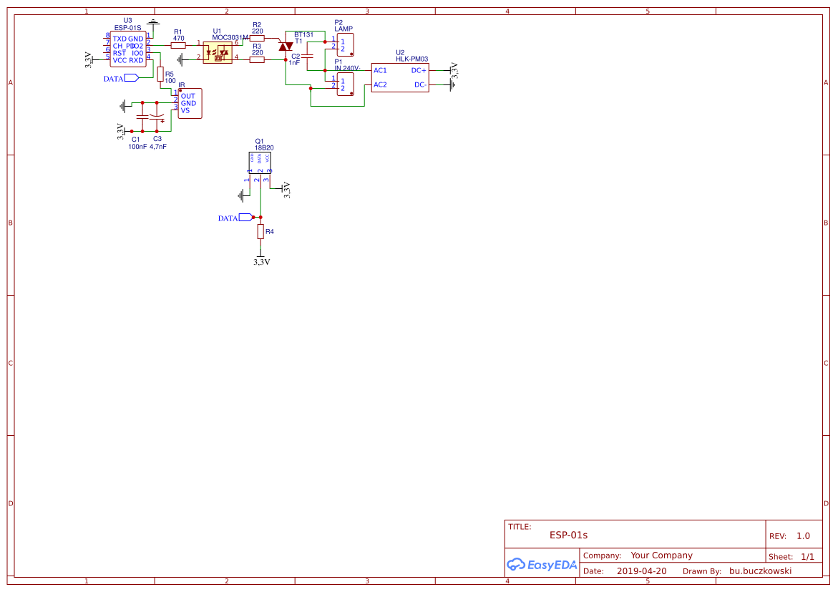Select resistor R4 below the 18B20
838x592 pixels.
[x=261, y=231]
